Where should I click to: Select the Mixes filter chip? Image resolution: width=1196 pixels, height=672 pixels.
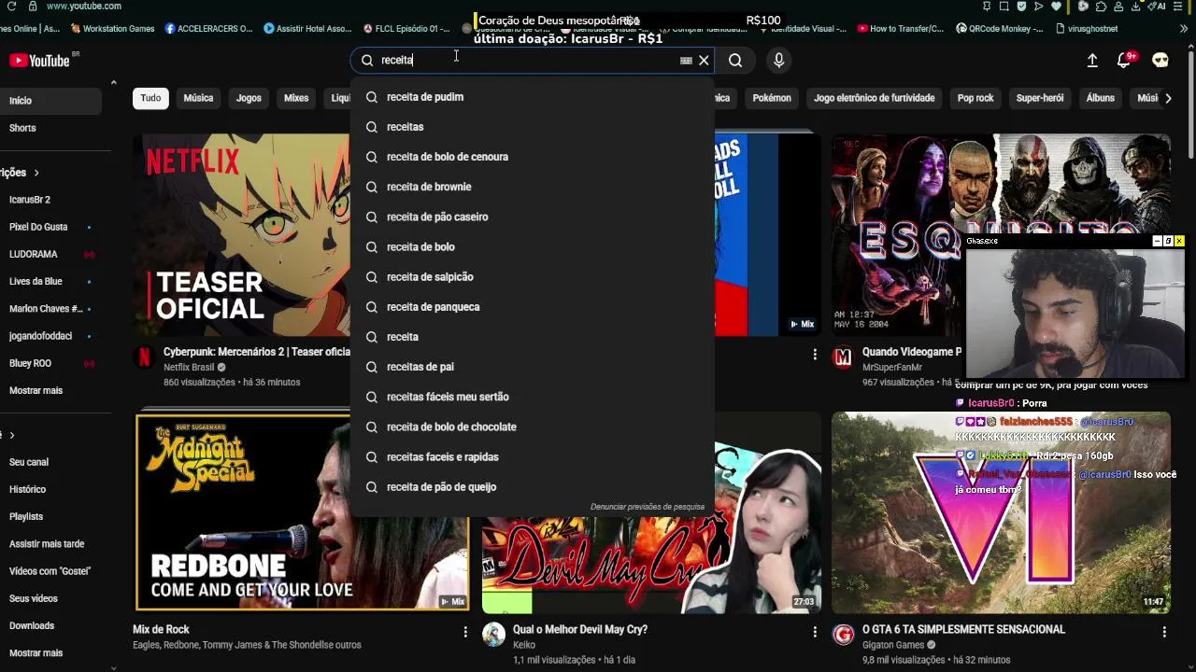[x=296, y=98]
